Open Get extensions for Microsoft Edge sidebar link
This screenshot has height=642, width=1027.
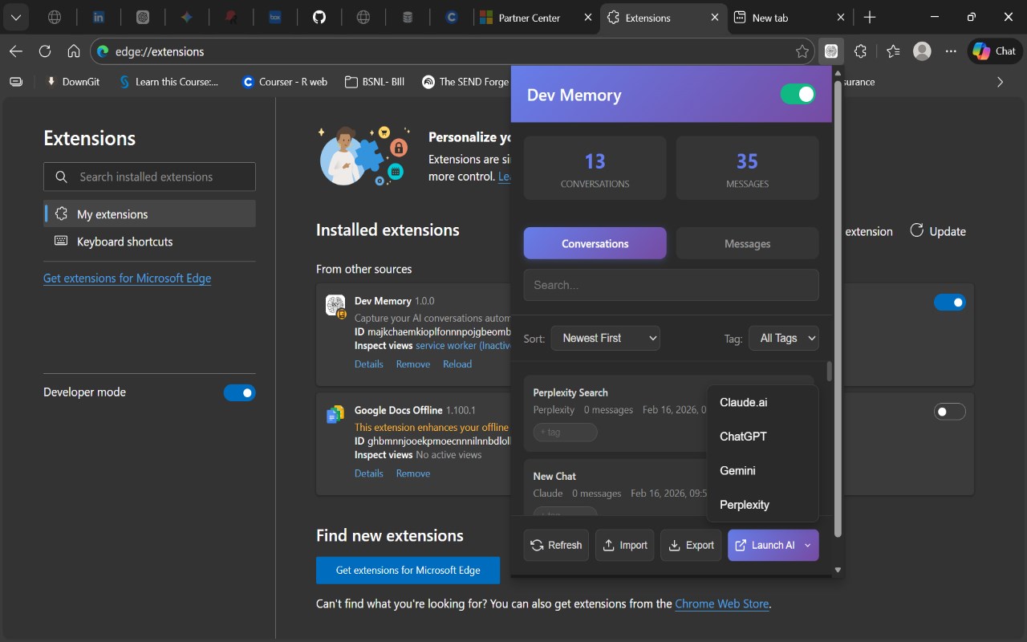coord(128,278)
